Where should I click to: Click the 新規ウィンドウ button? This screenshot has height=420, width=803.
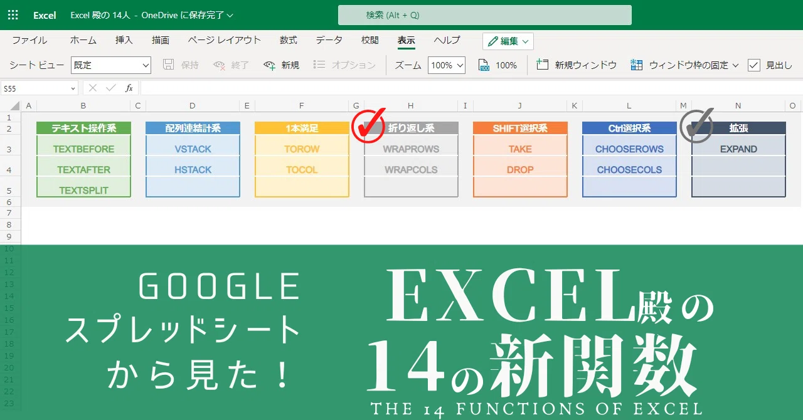click(577, 65)
